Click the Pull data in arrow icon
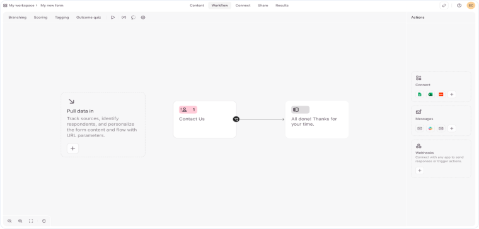Viewport: 479px width, 229px height. (x=71, y=101)
